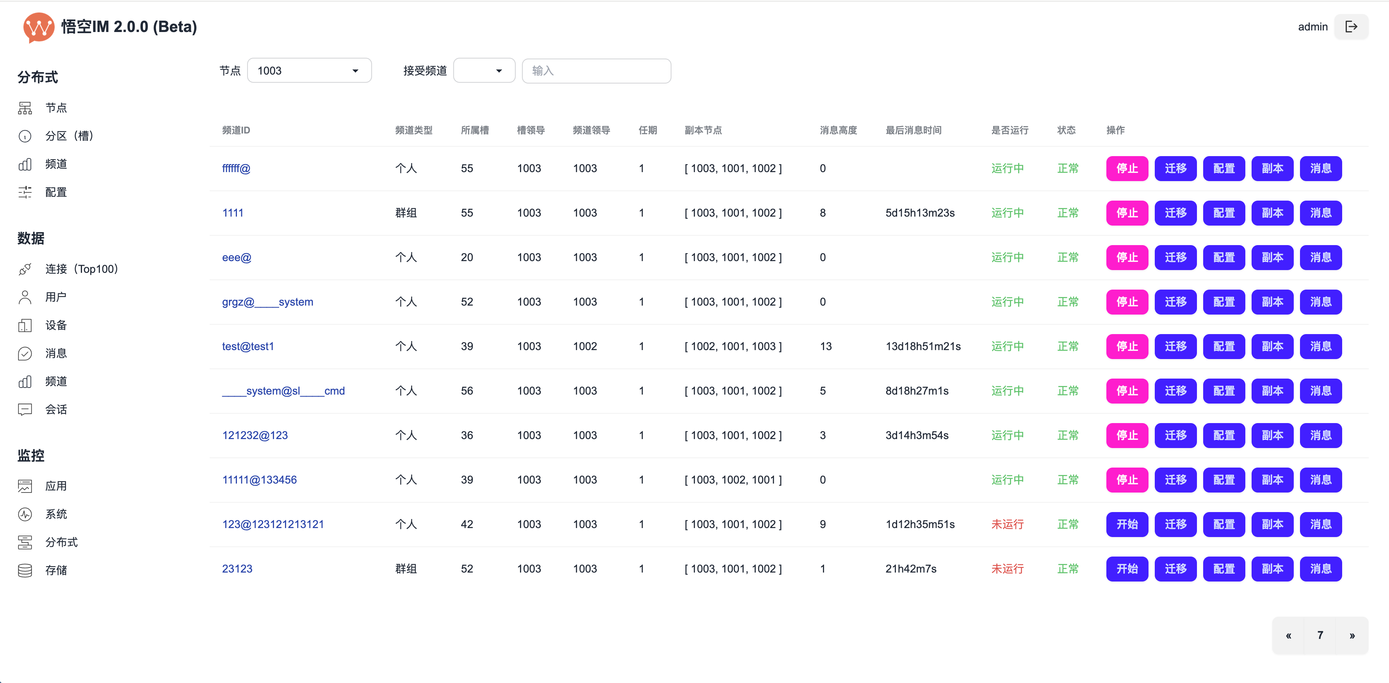Click the 配置 sliders icon in sidebar
The image size is (1389, 683).
(25, 192)
